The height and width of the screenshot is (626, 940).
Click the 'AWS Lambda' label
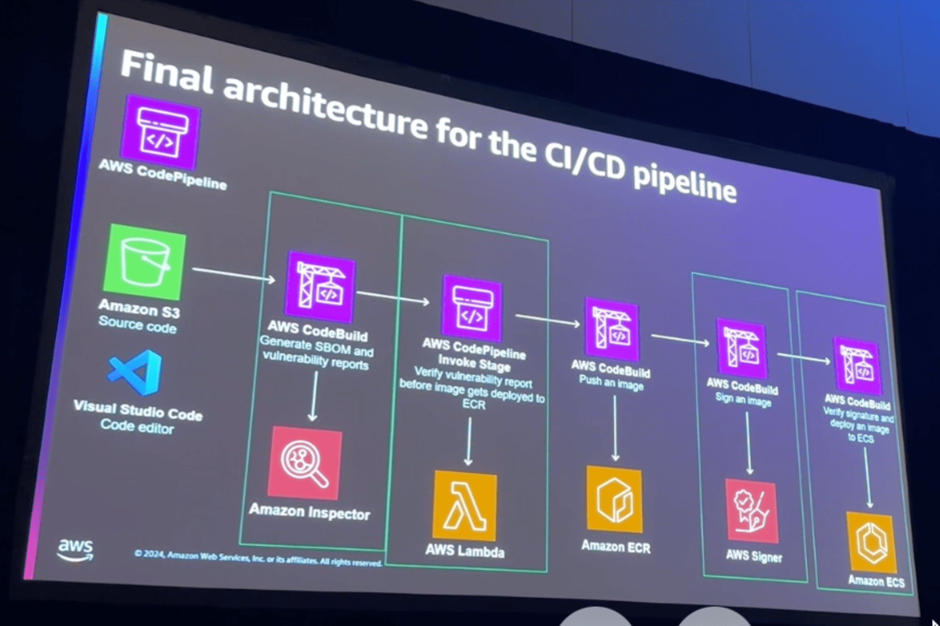point(465,551)
